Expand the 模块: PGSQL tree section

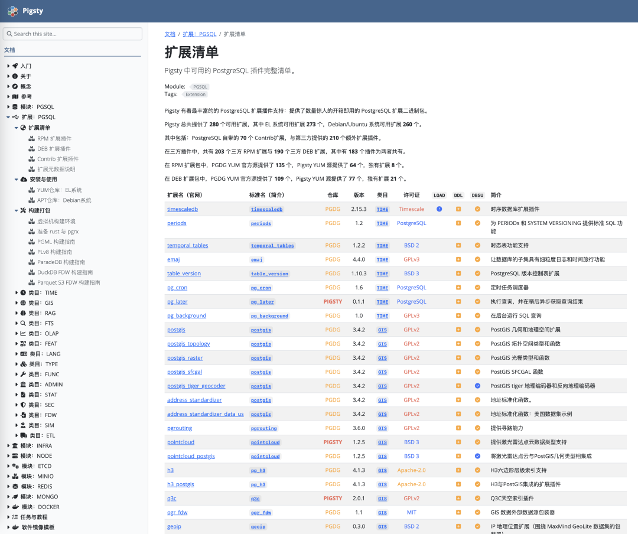8,107
